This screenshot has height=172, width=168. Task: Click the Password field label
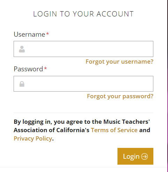coord(28,69)
